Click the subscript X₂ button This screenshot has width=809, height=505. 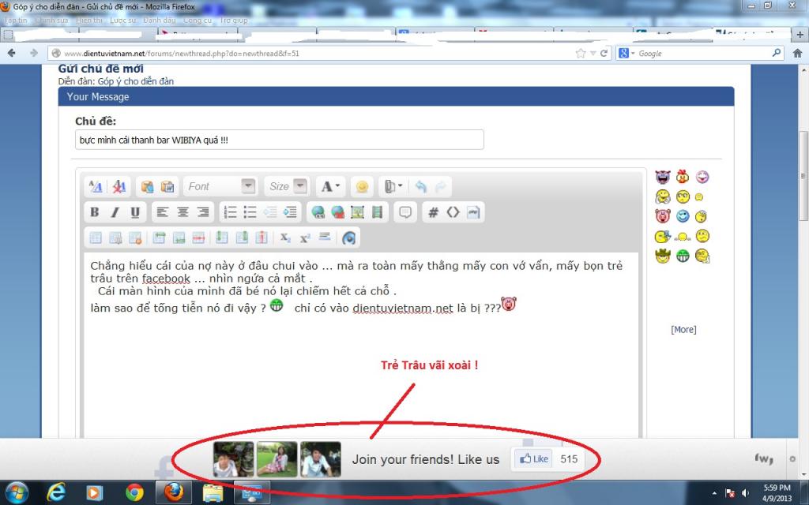(285, 238)
